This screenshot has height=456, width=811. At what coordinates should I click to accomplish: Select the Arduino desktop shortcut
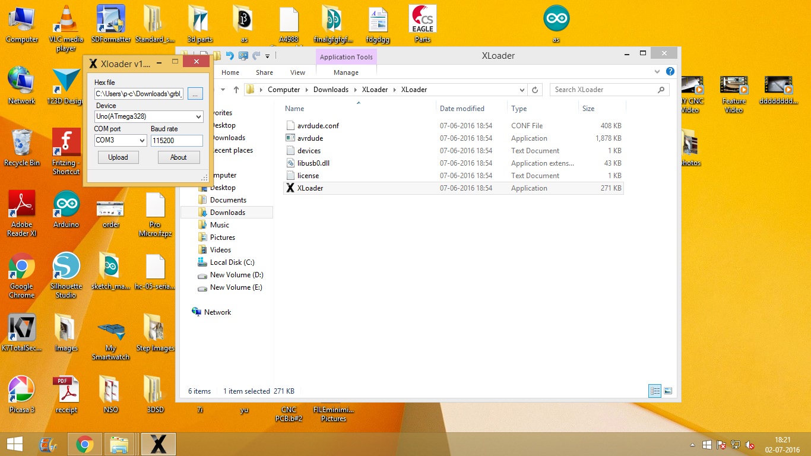coord(66,208)
